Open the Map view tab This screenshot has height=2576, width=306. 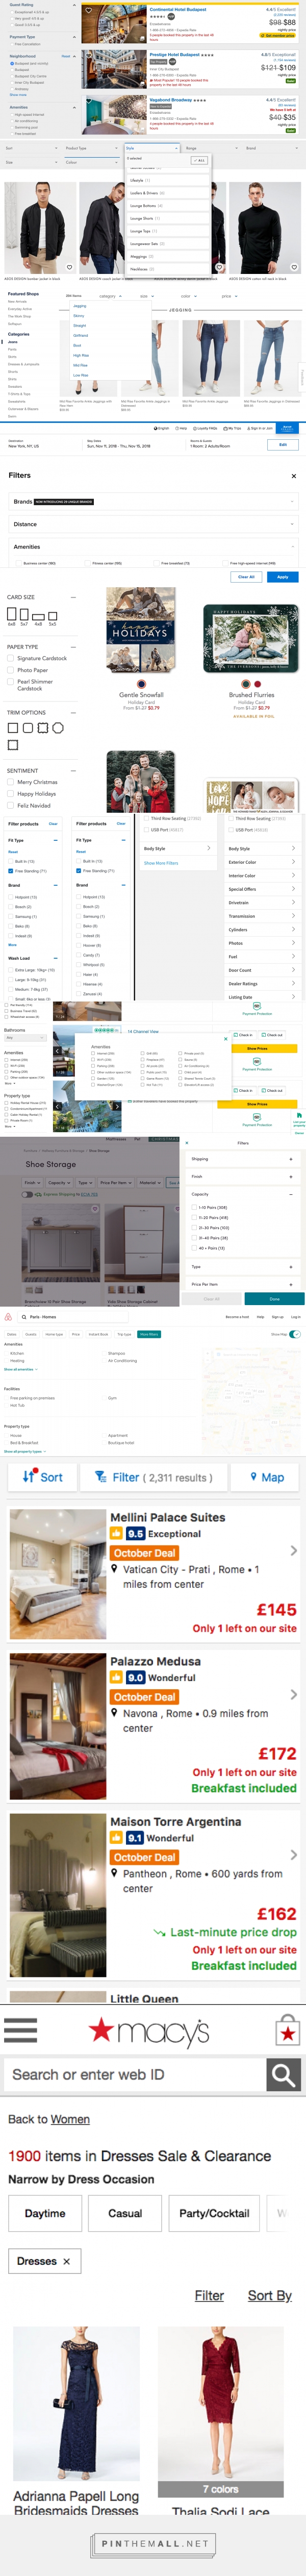266,1476
